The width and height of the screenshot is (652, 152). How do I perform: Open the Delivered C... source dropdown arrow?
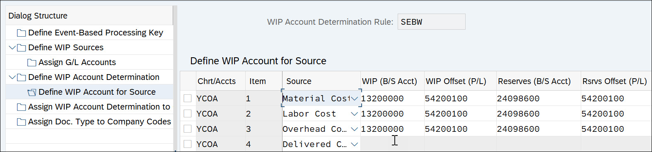pos(354,144)
